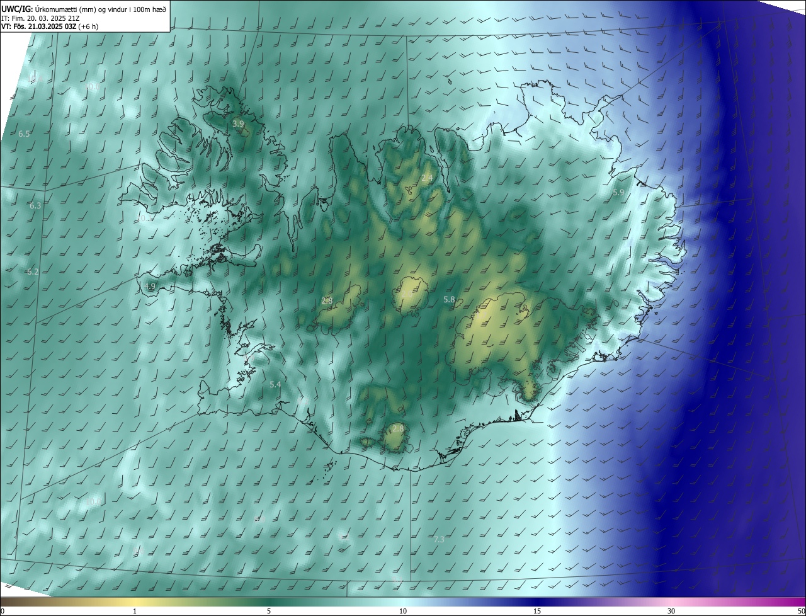Click the 5.9 value in east Iceland
Viewport: 806px width, 616px height.
pos(618,193)
